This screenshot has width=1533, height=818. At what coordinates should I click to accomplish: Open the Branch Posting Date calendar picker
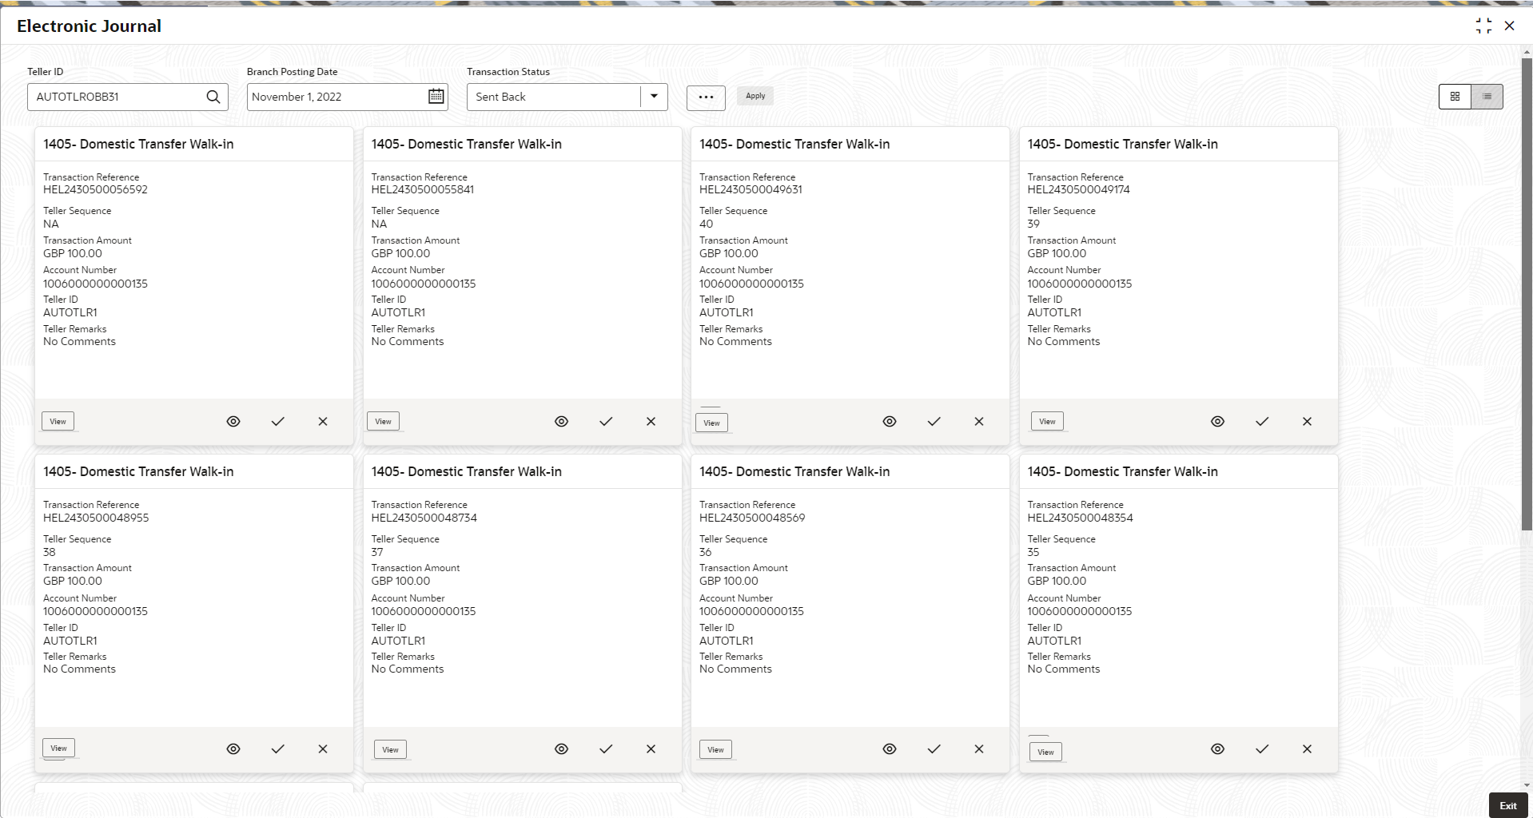[436, 97]
